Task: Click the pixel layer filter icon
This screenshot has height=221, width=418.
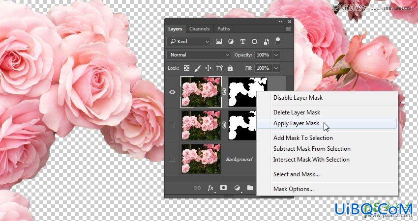Action: (219, 42)
